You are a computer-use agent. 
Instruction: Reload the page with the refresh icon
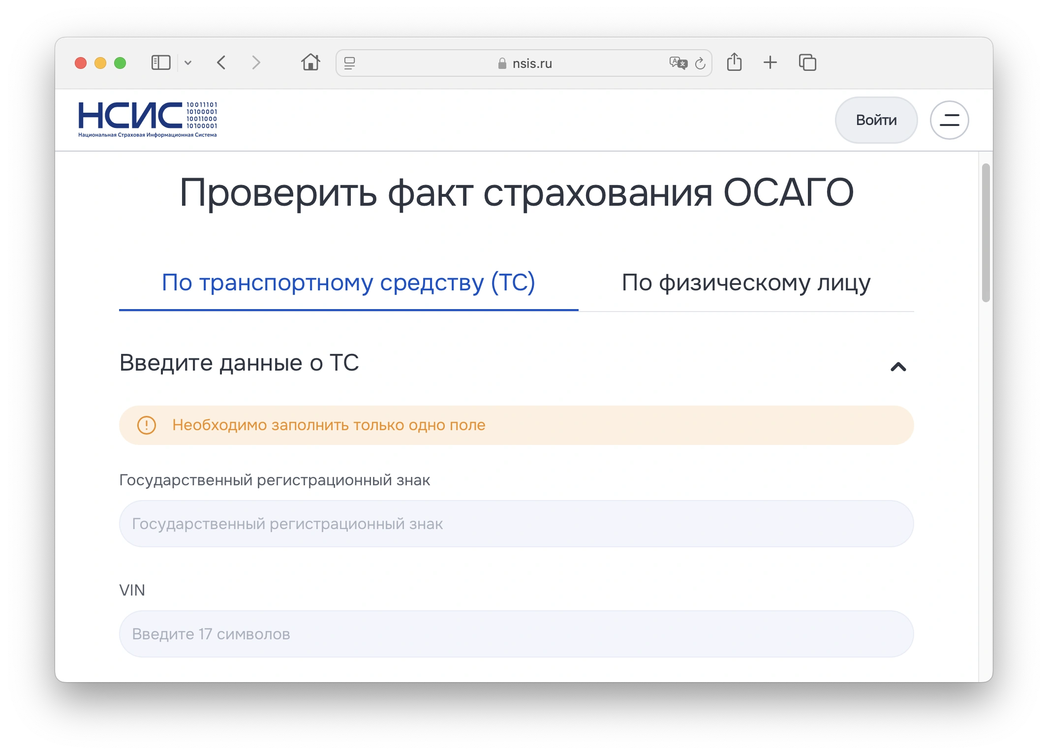tap(700, 63)
